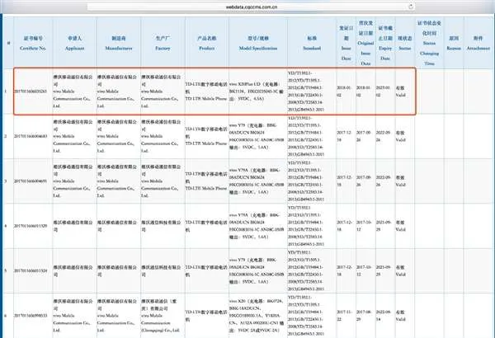The width and height of the screenshot is (495, 338).
Task: Click the certificate number in row 1
Action: click(31, 92)
